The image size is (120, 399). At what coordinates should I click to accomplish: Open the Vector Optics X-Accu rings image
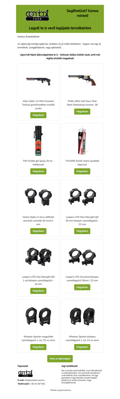tap(38, 197)
